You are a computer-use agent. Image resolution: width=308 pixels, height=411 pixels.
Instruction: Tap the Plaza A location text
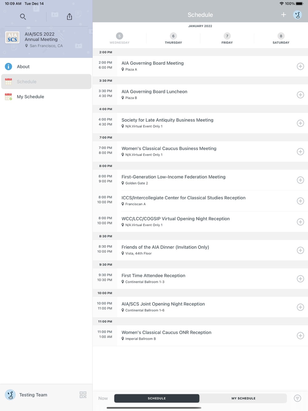131,70
